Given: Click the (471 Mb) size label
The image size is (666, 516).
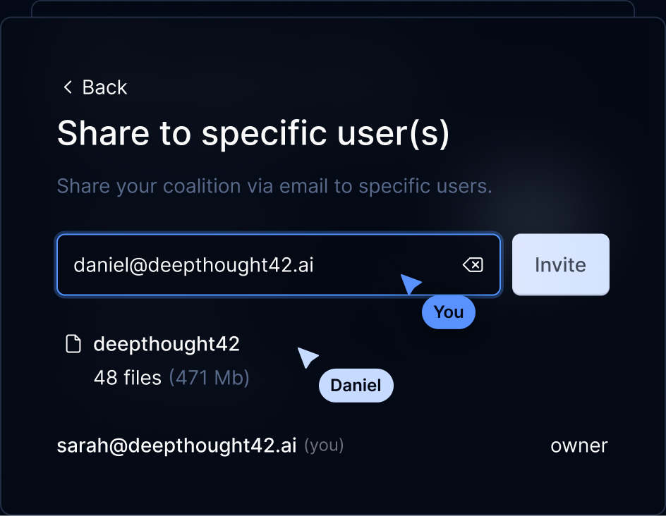Looking at the screenshot, I should (210, 378).
